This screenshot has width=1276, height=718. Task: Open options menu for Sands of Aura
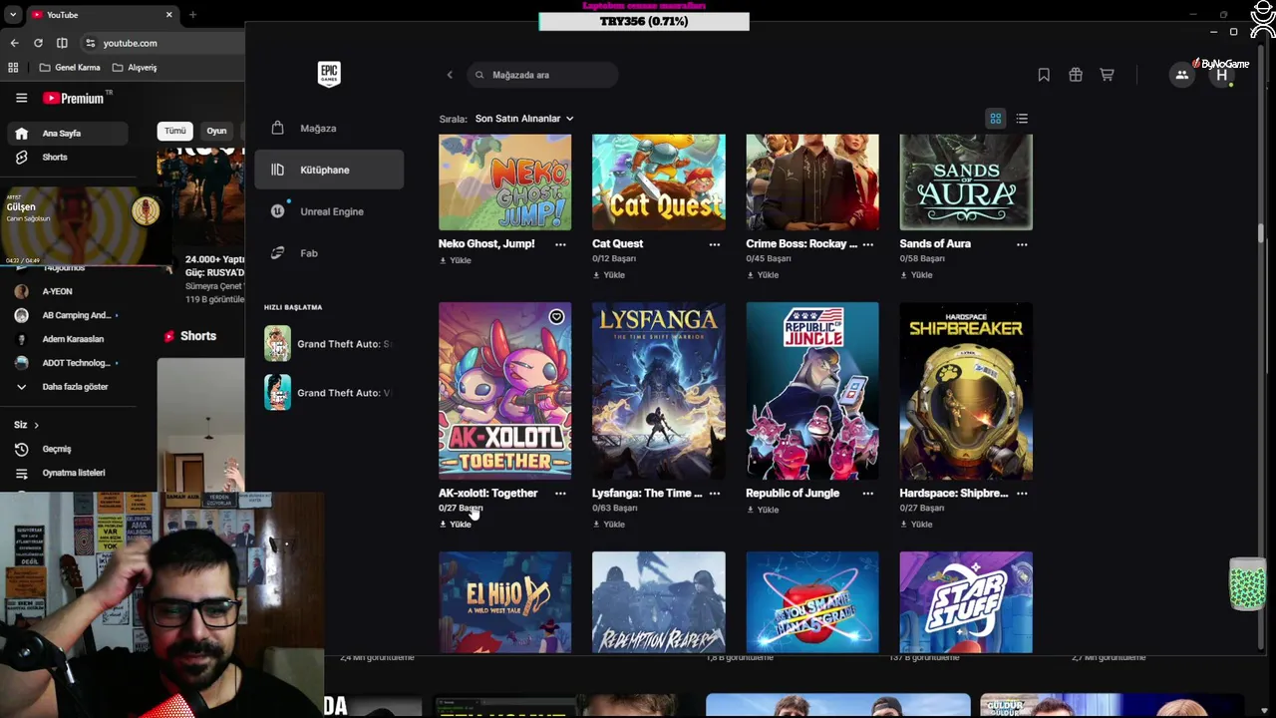(x=1022, y=243)
